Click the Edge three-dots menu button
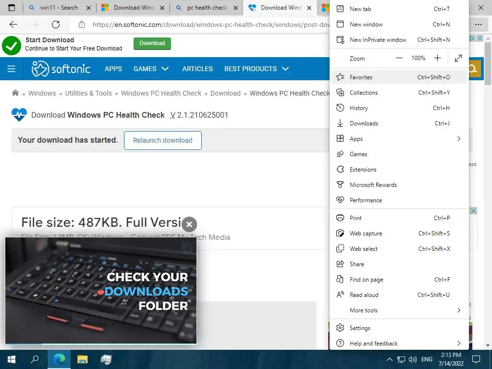492x369 pixels. pyautogui.click(x=479, y=25)
